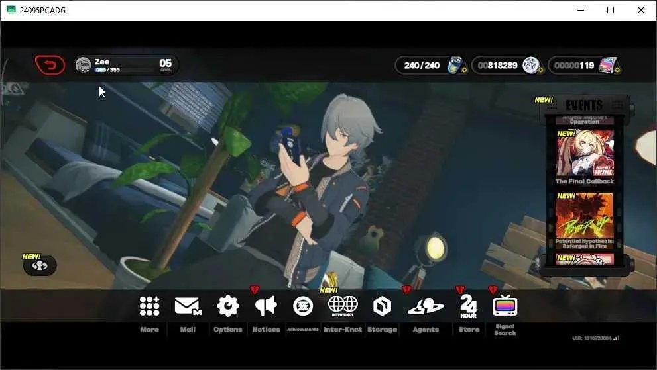Image resolution: width=657 pixels, height=370 pixels.
Task: Open the Signal Search TV icon
Action: click(x=505, y=306)
